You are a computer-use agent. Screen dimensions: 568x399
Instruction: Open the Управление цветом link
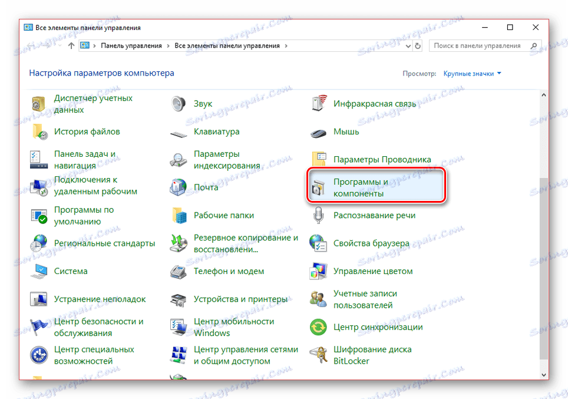click(373, 272)
